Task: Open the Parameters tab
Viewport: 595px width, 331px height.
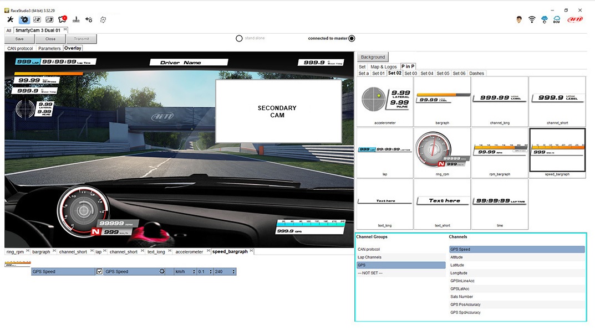Action: pyautogui.click(x=49, y=49)
